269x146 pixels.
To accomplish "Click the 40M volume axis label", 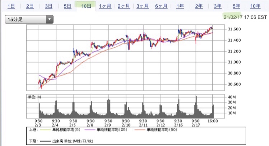I will pos(232,97).
